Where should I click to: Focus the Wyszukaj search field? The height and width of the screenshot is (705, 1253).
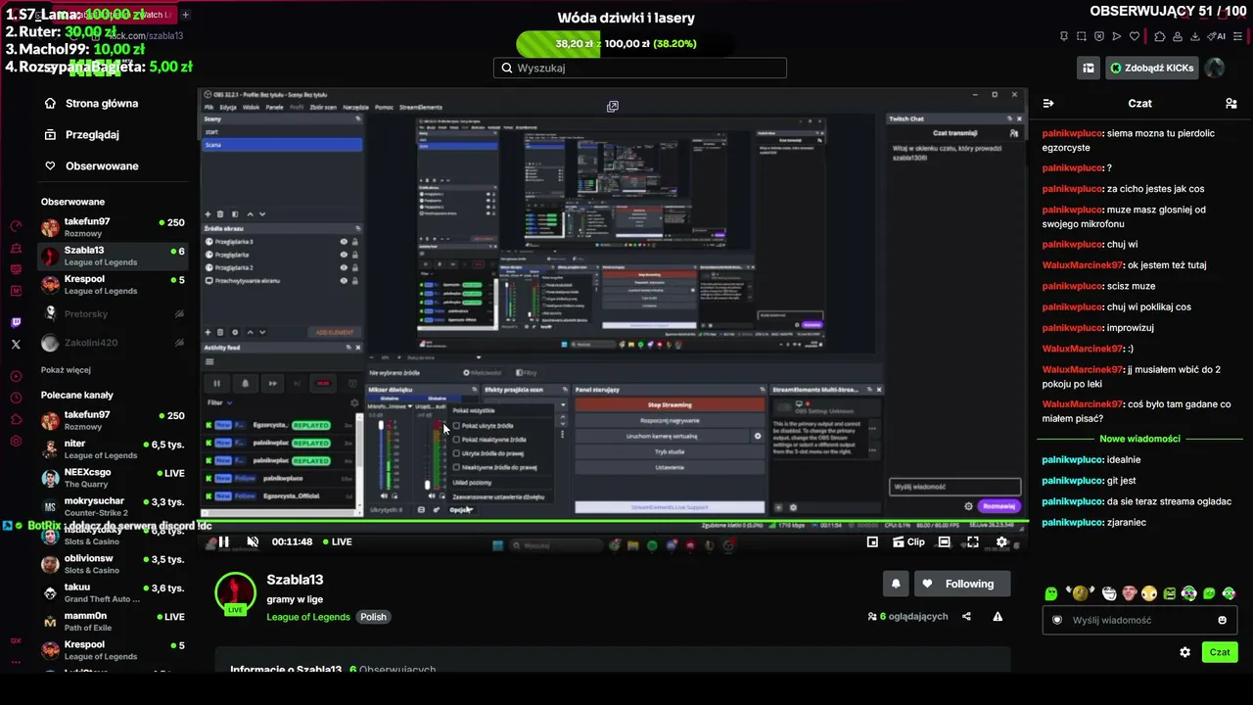[x=640, y=68]
